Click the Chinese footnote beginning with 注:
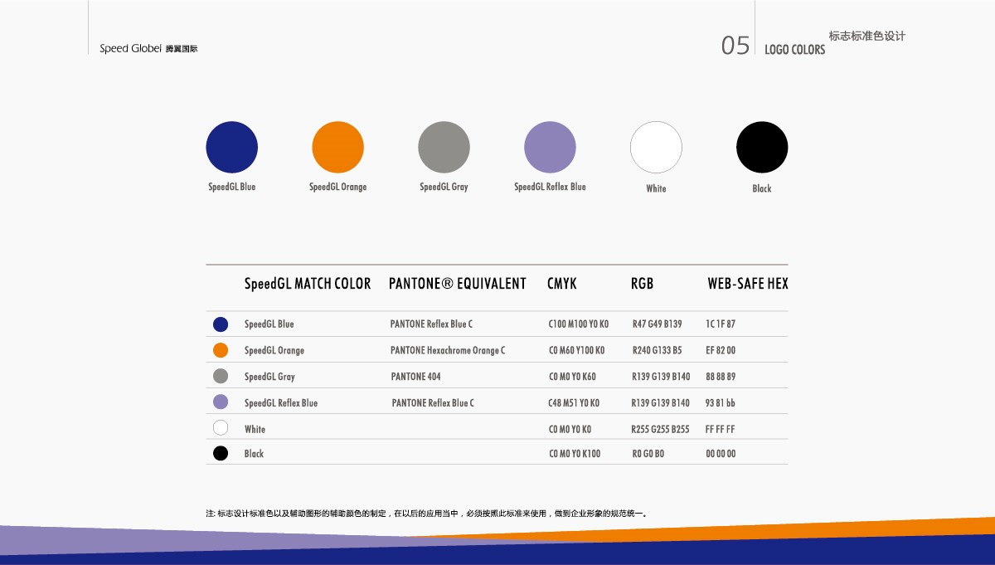 pyautogui.click(x=427, y=514)
